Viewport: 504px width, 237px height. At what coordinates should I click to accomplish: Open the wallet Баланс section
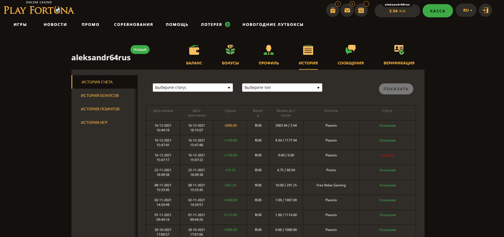194,50
